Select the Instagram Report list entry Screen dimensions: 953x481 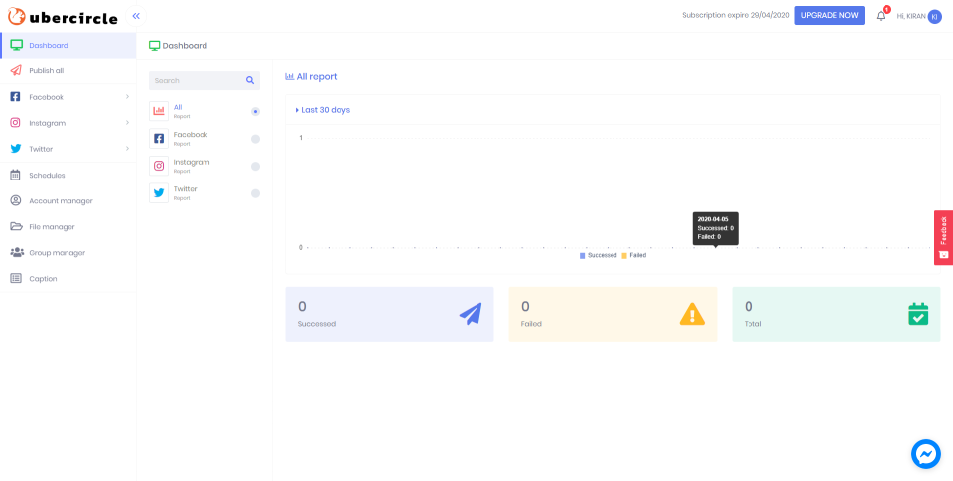[204, 166]
